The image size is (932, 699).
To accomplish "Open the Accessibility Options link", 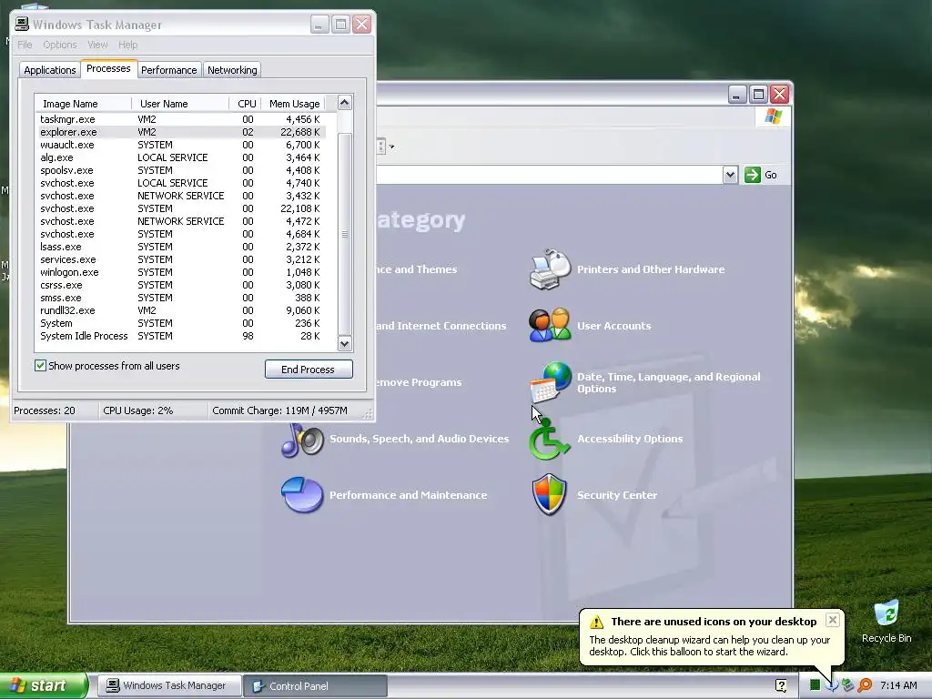I will point(630,439).
